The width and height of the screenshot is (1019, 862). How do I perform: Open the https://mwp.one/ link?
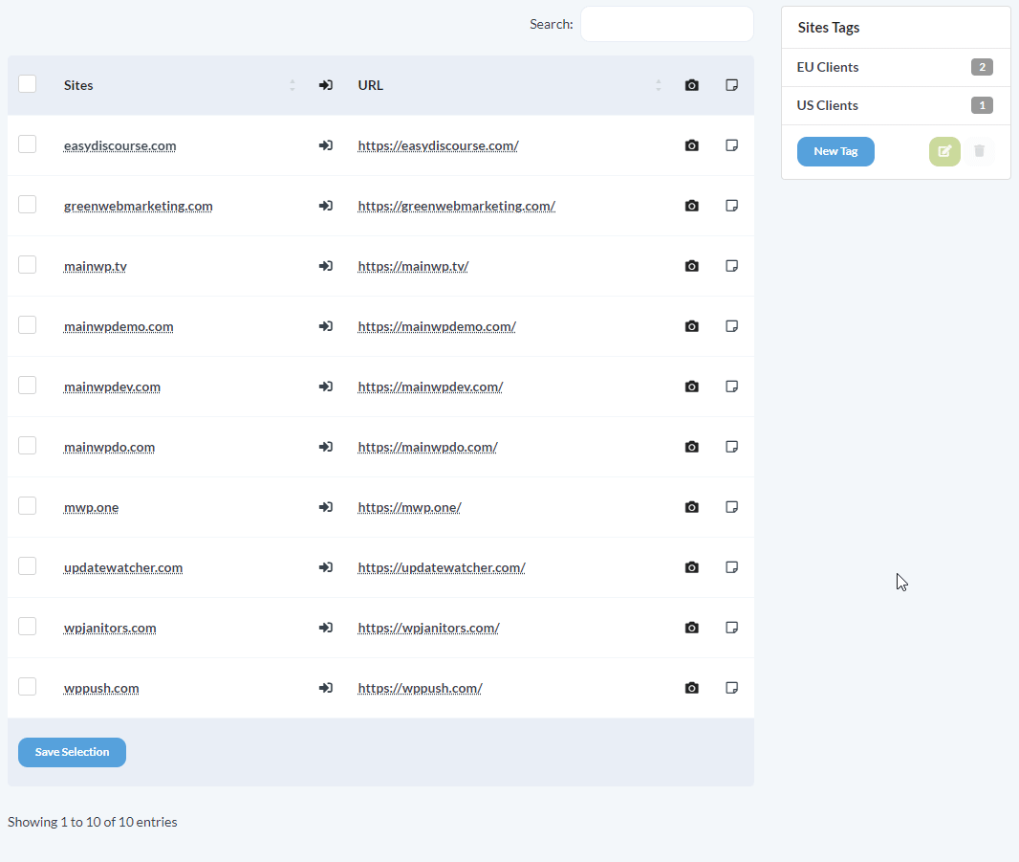coord(409,507)
